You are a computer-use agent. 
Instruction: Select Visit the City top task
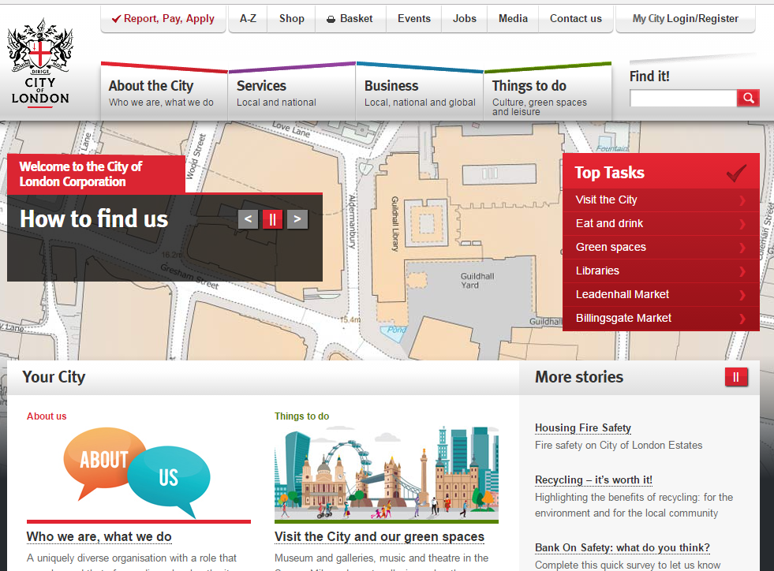pyautogui.click(x=661, y=200)
